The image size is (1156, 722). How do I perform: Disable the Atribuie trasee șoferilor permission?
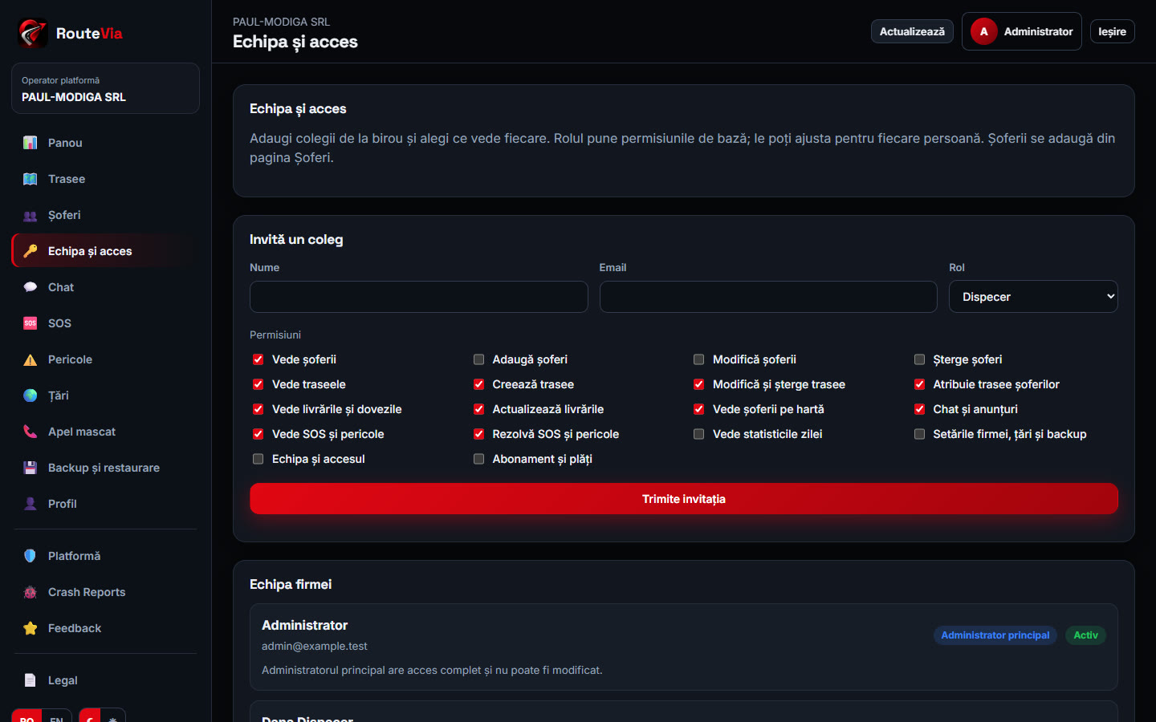point(919,384)
